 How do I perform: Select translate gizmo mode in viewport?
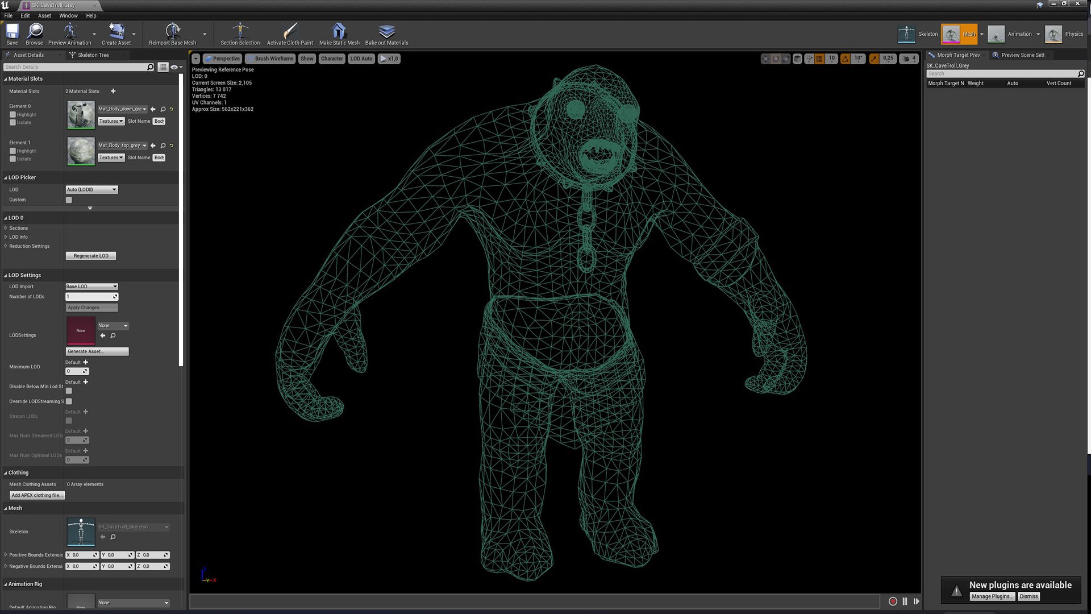click(x=765, y=59)
